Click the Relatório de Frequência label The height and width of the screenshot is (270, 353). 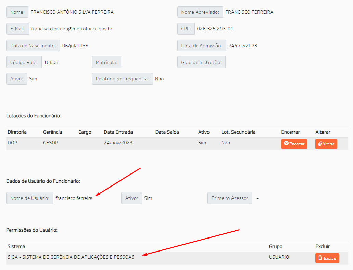122,79
